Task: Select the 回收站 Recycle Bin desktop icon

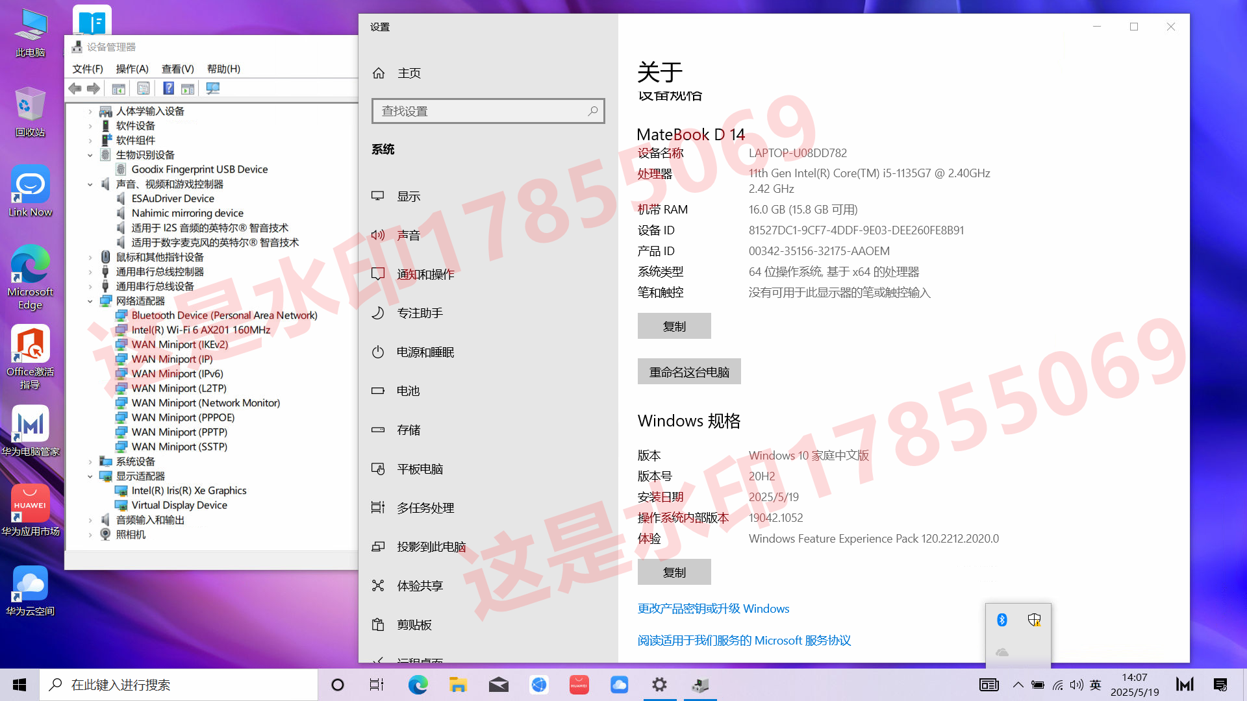Action: [x=30, y=111]
